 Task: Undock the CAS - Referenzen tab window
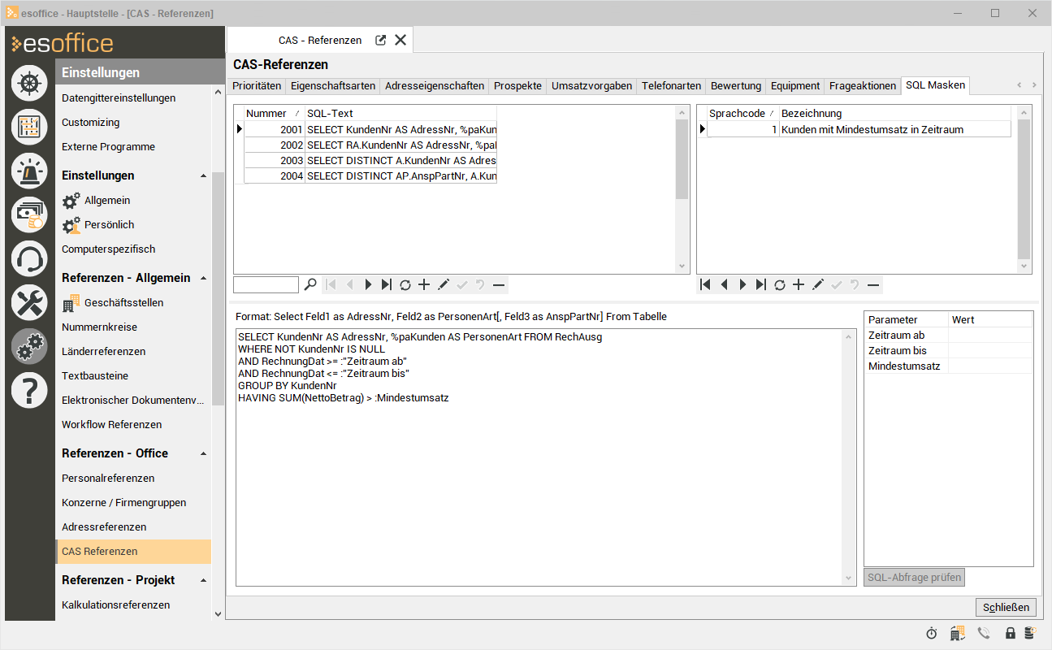pyautogui.click(x=380, y=40)
